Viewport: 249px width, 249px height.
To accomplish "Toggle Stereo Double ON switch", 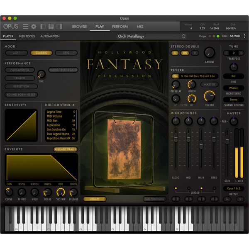I will [x=185, y=53].
